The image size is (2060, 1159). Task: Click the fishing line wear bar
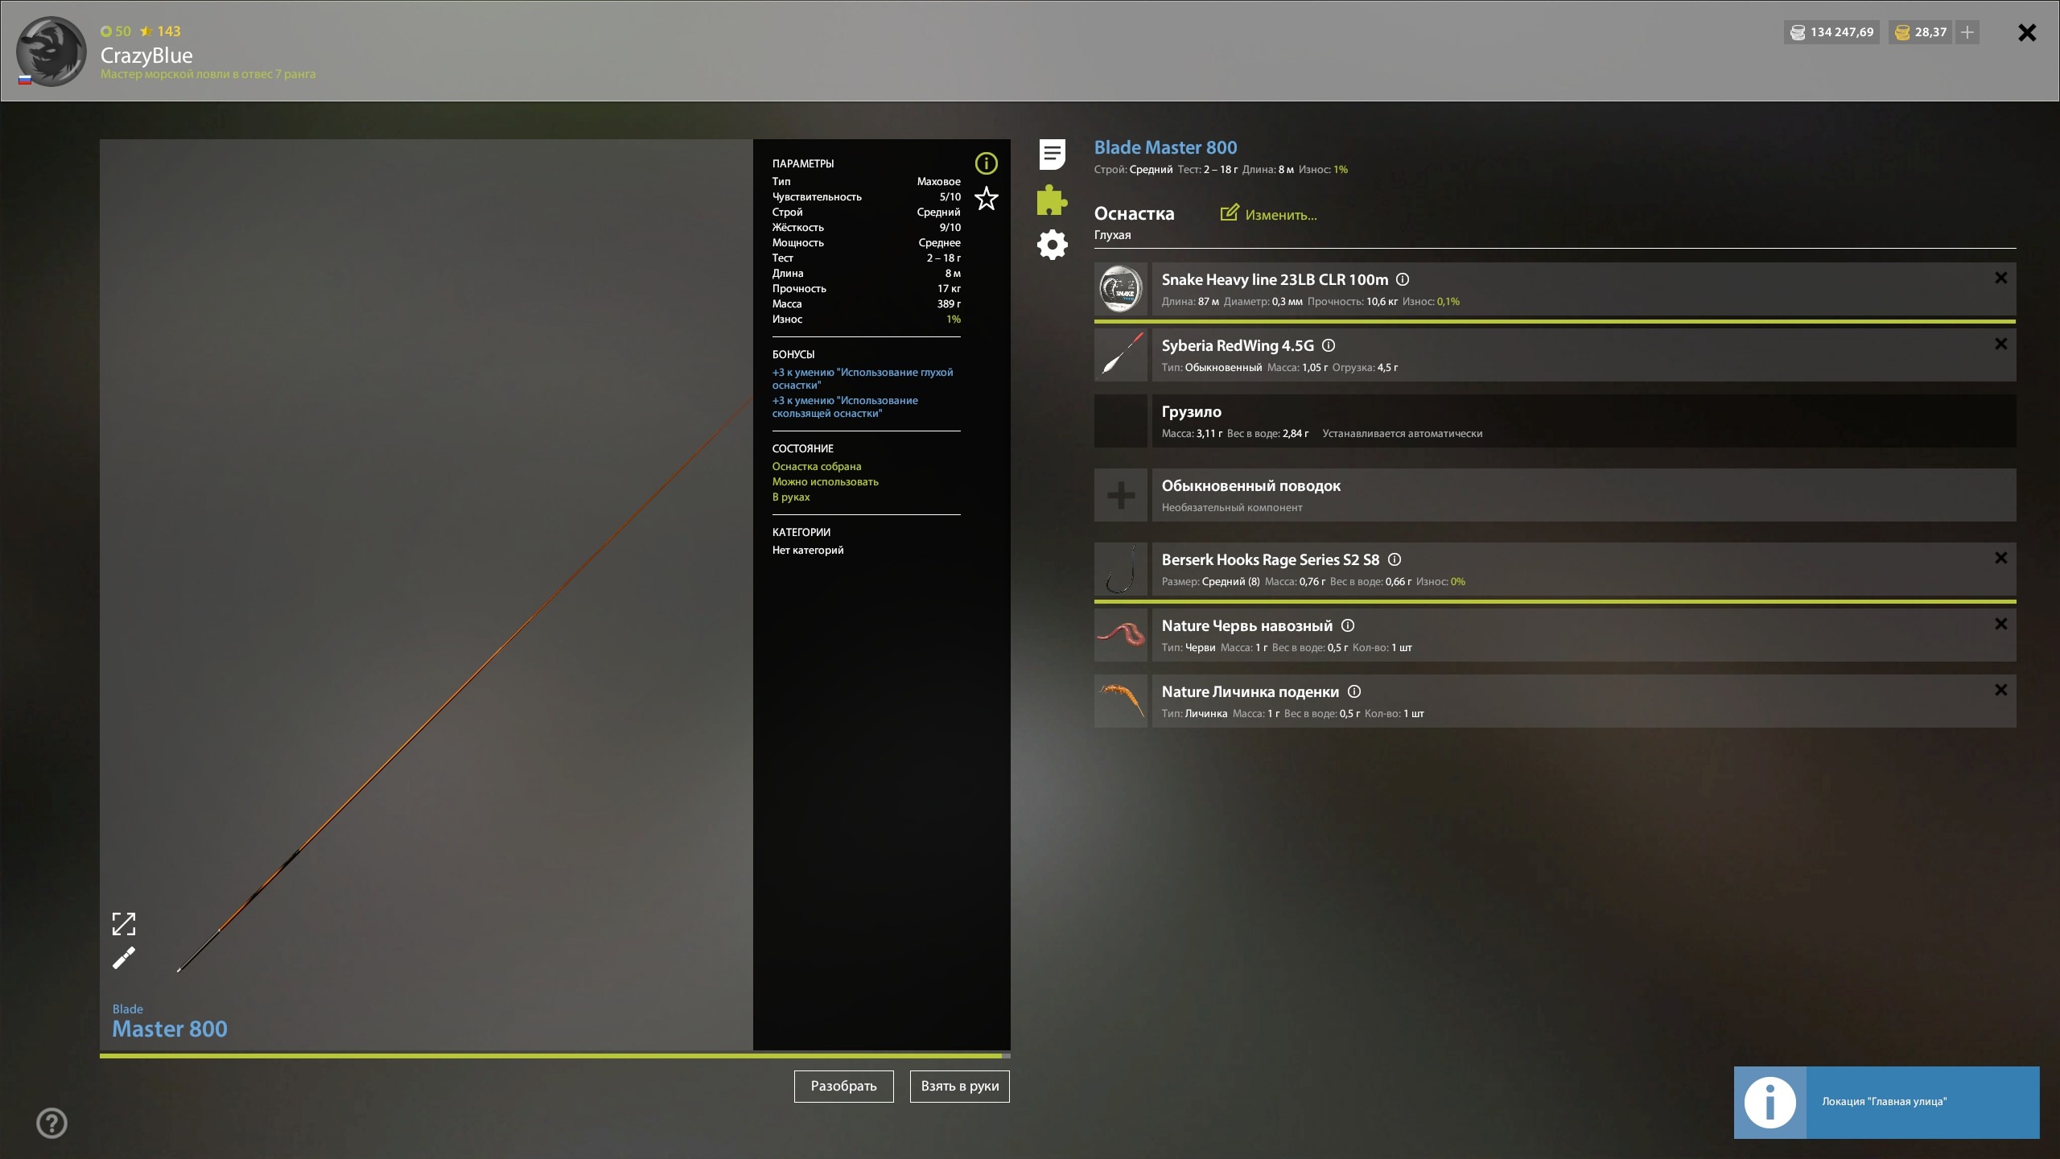tap(1555, 321)
